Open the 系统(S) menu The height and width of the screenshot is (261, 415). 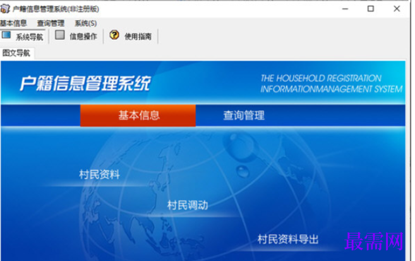(85, 23)
